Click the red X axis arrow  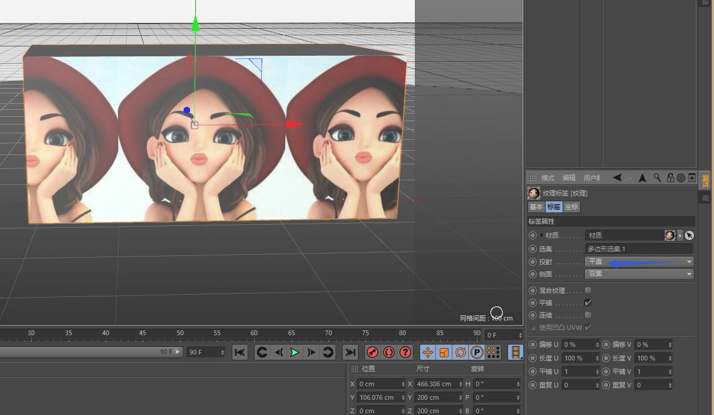[293, 124]
